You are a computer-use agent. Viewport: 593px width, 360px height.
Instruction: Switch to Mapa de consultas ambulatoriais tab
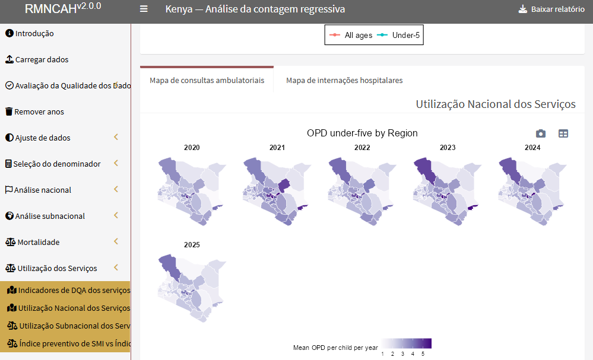[207, 80]
